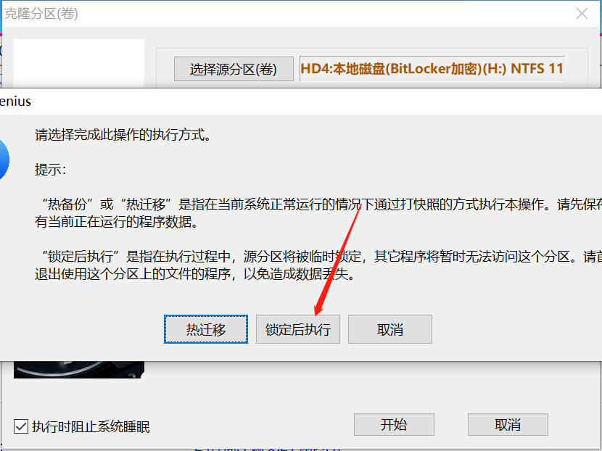Click 取消 beside the 开始 button

pos(508,424)
